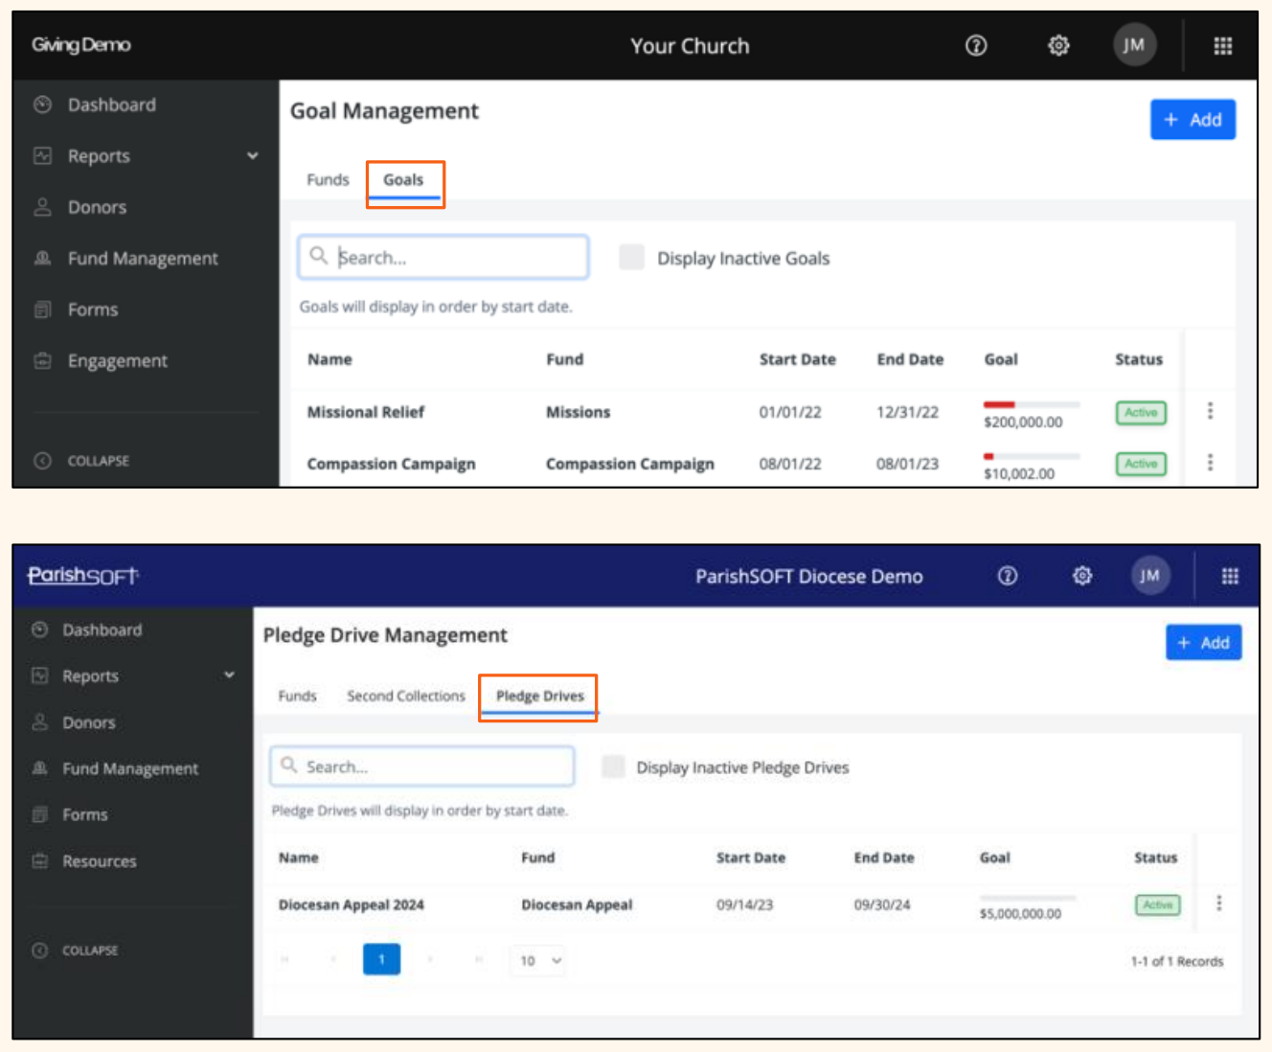Click the Pledge Drives search field

tap(422, 766)
